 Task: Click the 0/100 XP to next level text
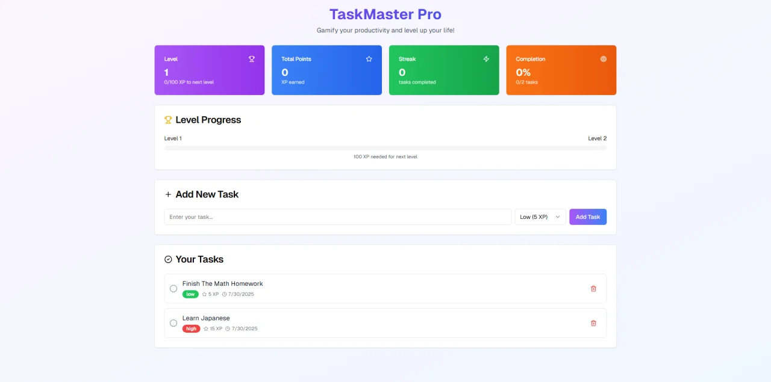pyautogui.click(x=189, y=82)
